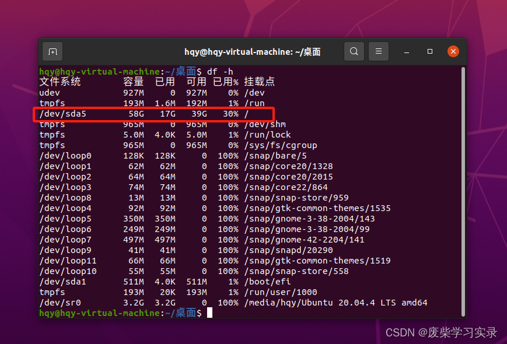Open a new terminal tab
This screenshot has width=507, height=344.
(x=53, y=51)
